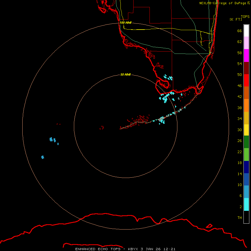Click the TOPS legend title
Screen dimensions: 251x251
245,16
